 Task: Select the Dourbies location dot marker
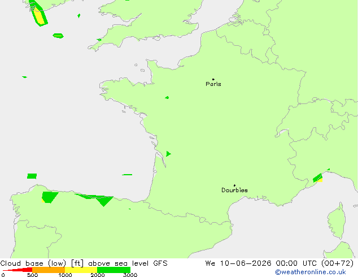coord(234,185)
